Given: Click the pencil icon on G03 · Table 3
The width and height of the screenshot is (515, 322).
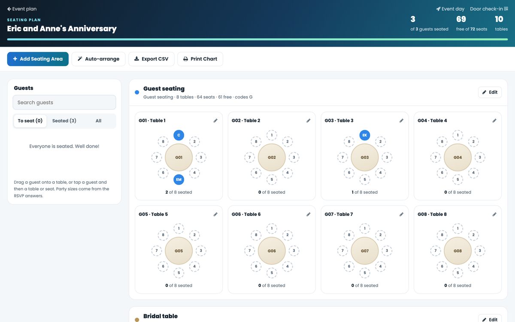Looking at the screenshot, I should (x=402, y=121).
